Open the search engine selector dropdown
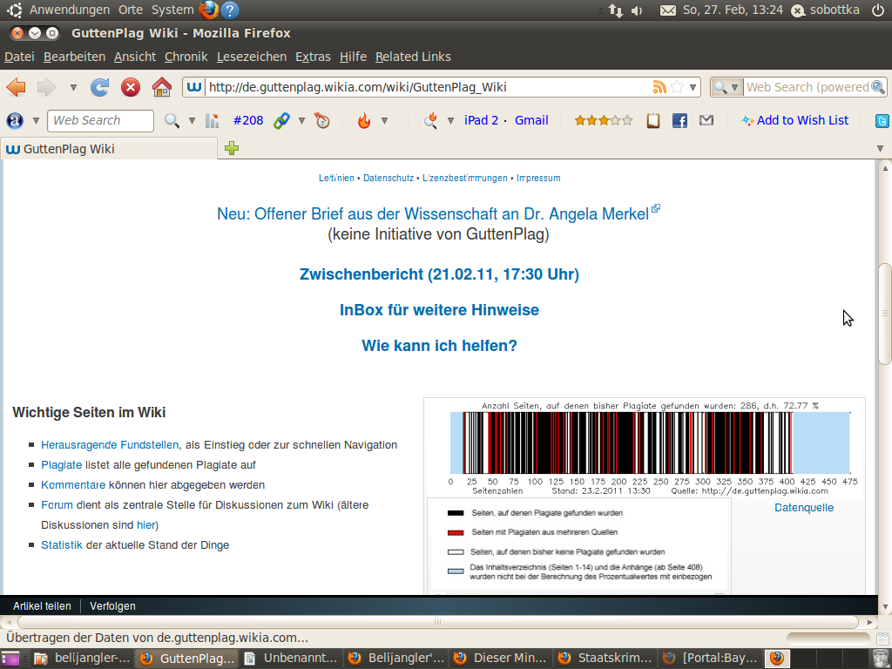Screen dimensions: 892x669 pos(726,87)
